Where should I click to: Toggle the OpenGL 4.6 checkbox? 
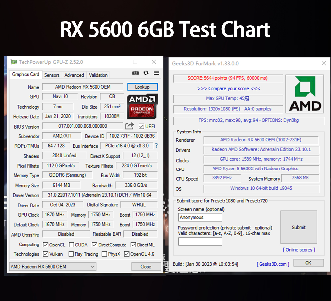point(127,254)
